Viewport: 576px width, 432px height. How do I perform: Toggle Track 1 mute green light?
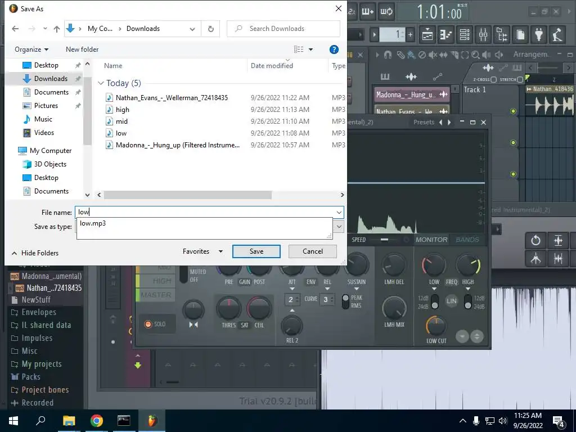point(513,111)
